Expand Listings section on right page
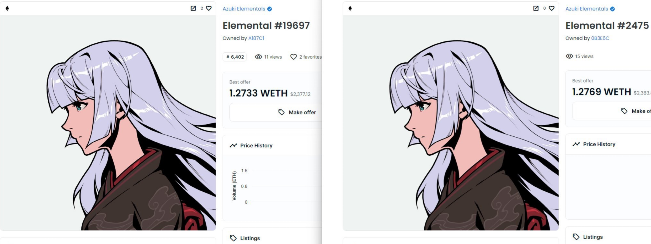The image size is (651, 244). tap(608, 237)
